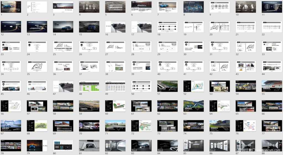Select slide 18 timeline thumbnail
The image size is (283, 155).
[167, 27]
